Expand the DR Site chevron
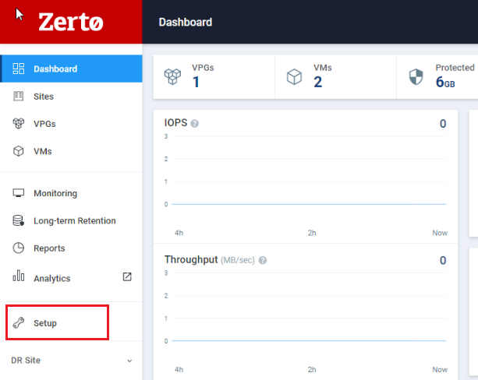The width and height of the screenshot is (478, 380). 129,361
